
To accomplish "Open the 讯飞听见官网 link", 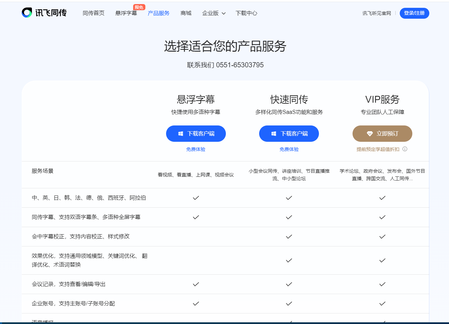I will (x=376, y=13).
